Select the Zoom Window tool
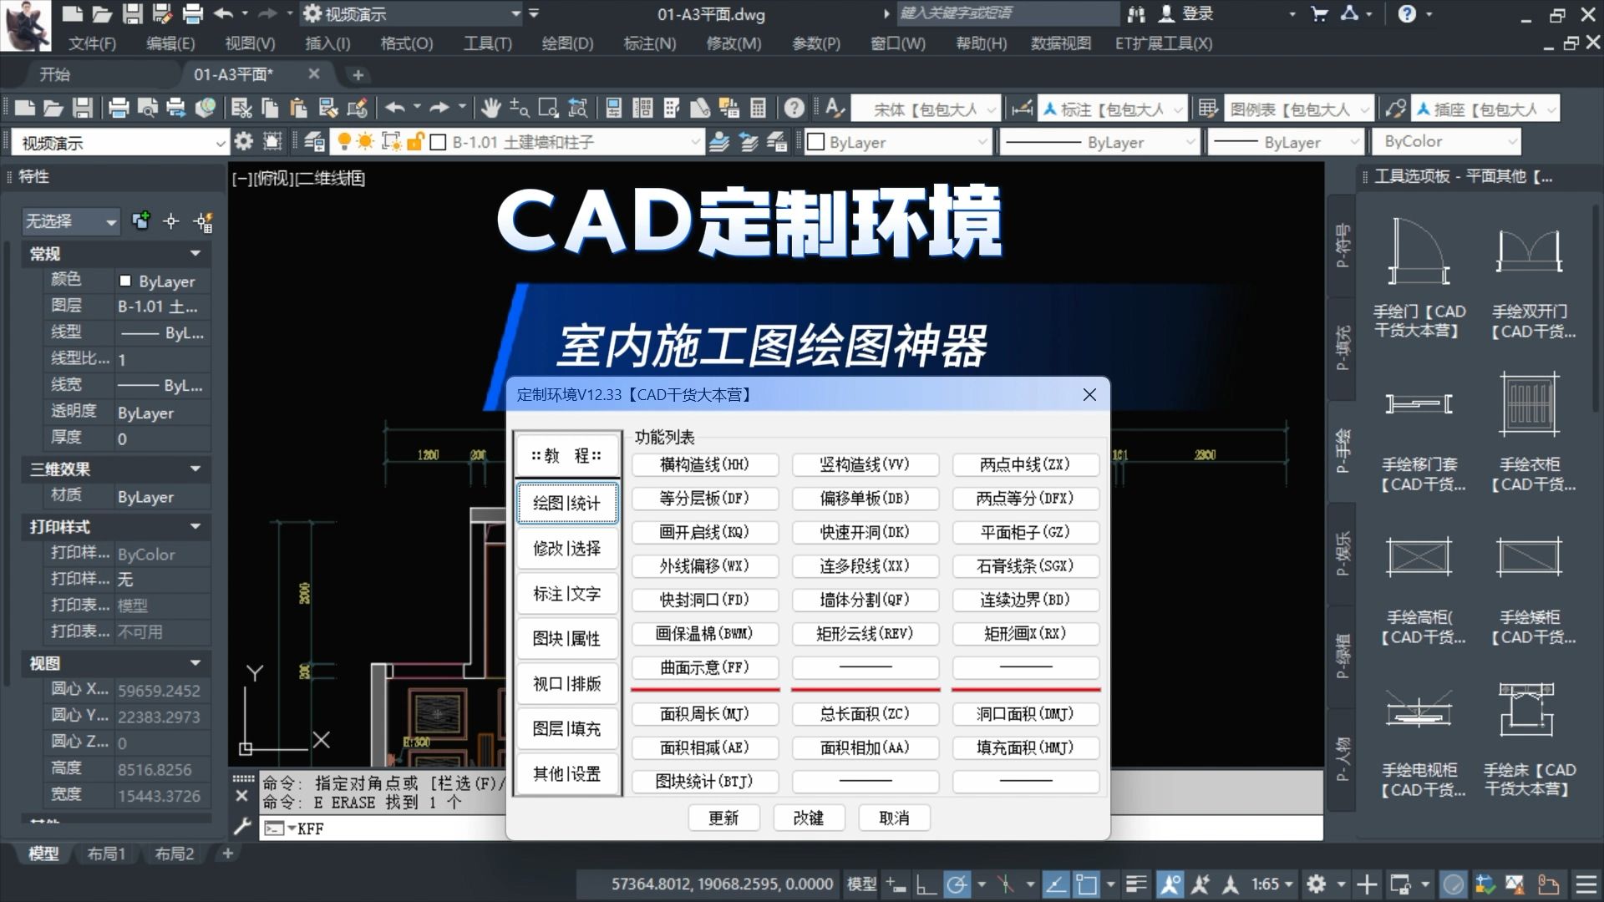Image resolution: width=1604 pixels, height=902 pixels. 547,108
